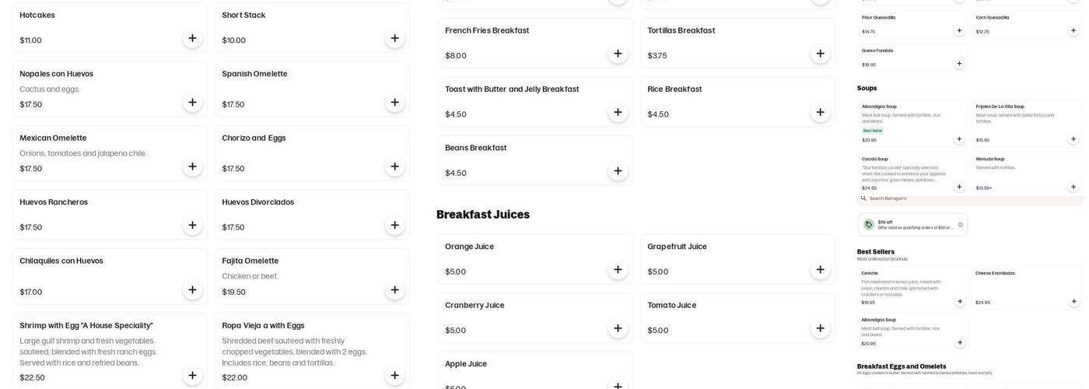Add Hotcakes to the order
1089x389 pixels.
pos(192,39)
